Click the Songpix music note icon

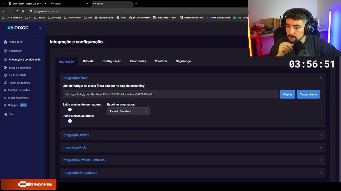tap(5, 105)
